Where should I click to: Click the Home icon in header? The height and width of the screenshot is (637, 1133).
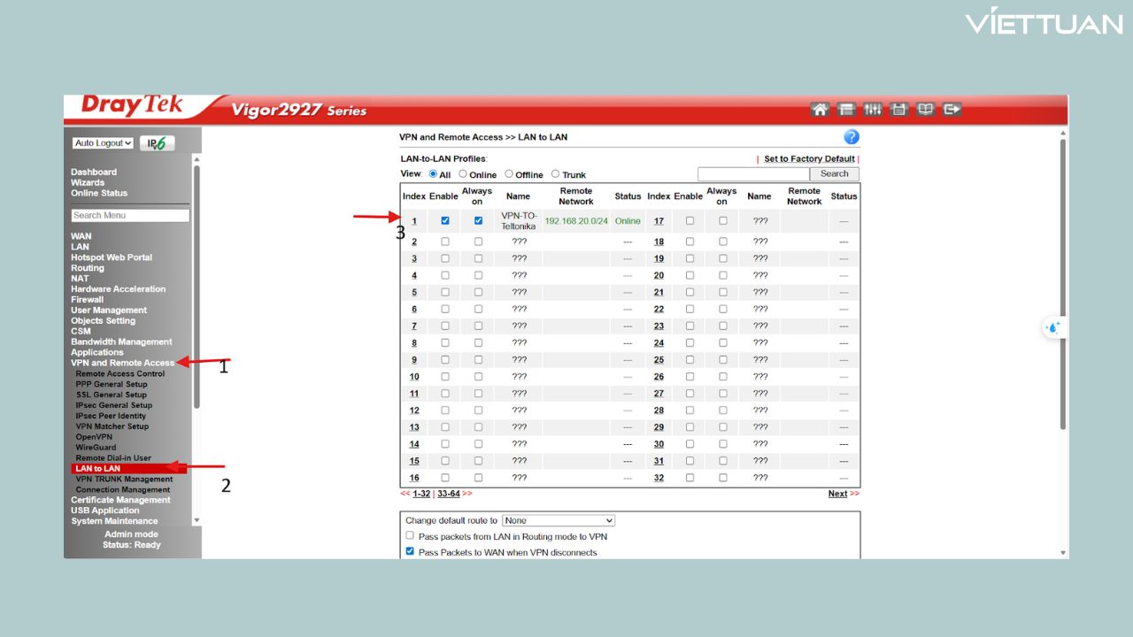click(x=820, y=110)
